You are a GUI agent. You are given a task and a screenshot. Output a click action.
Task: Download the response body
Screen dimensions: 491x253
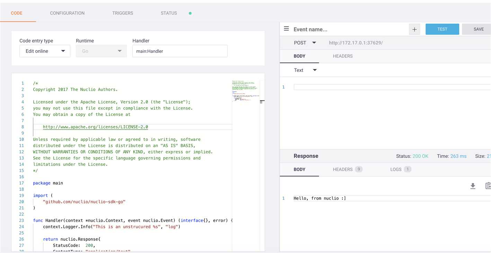tap(473, 186)
